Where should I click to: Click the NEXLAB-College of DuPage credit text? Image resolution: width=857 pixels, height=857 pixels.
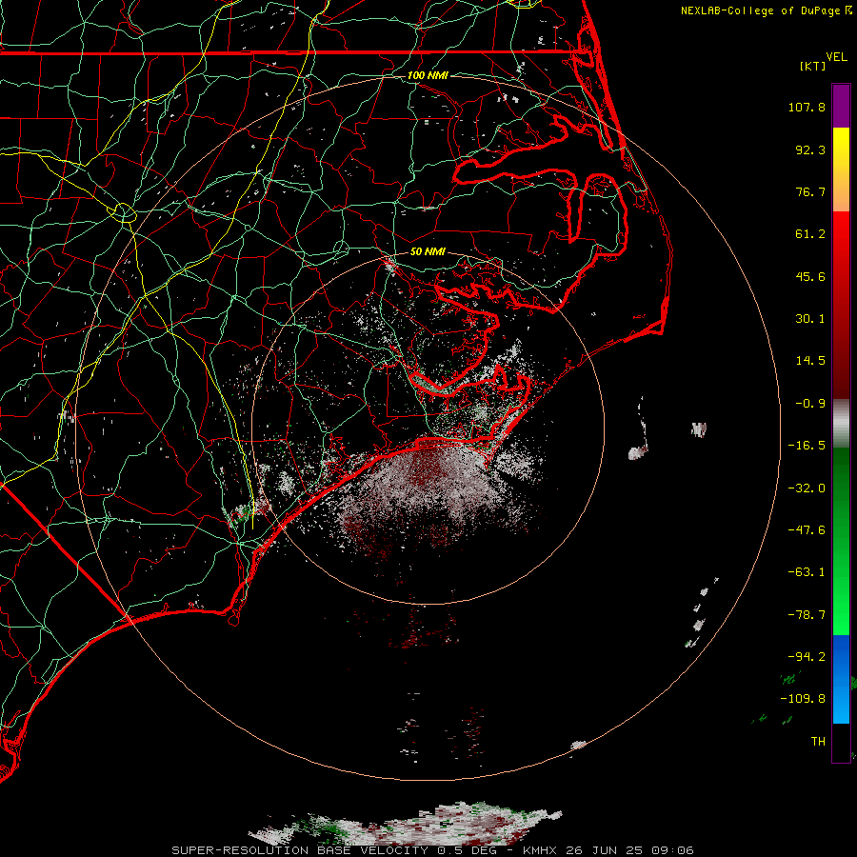(760, 10)
